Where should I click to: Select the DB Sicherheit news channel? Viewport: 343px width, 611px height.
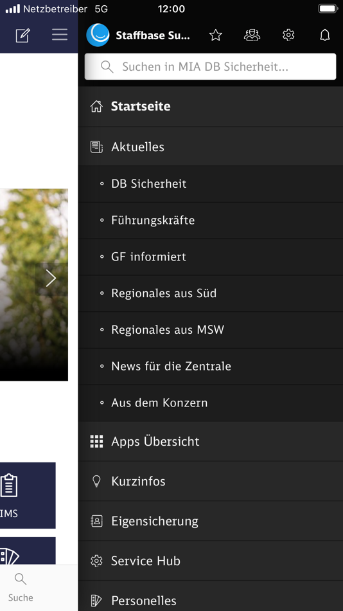click(210, 183)
